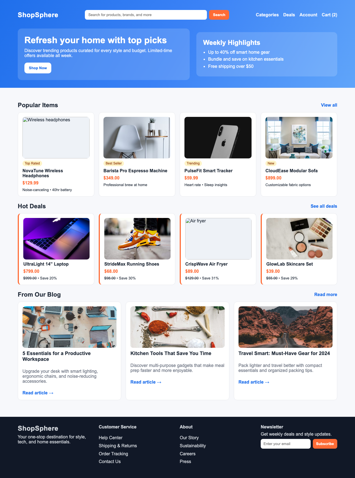Image resolution: width=355 pixels, height=478 pixels.
Task: Click the orange Search button
Action: coord(219,15)
